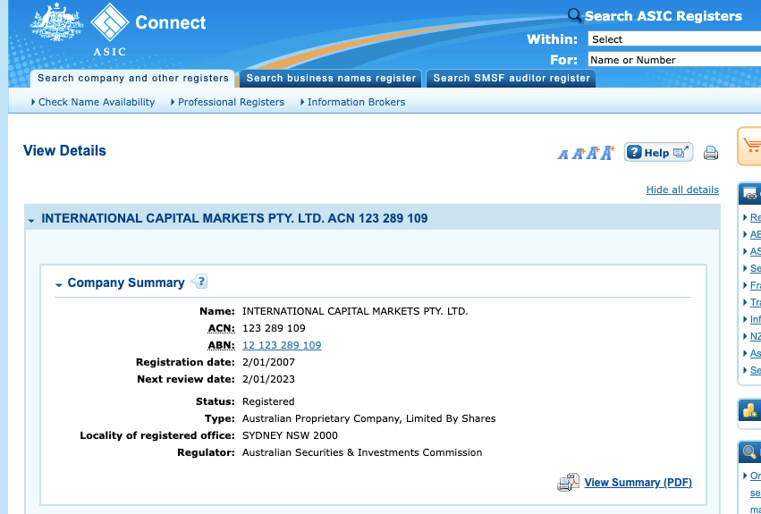Print the View Details page
The image size is (761, 514).
[711, 153]
